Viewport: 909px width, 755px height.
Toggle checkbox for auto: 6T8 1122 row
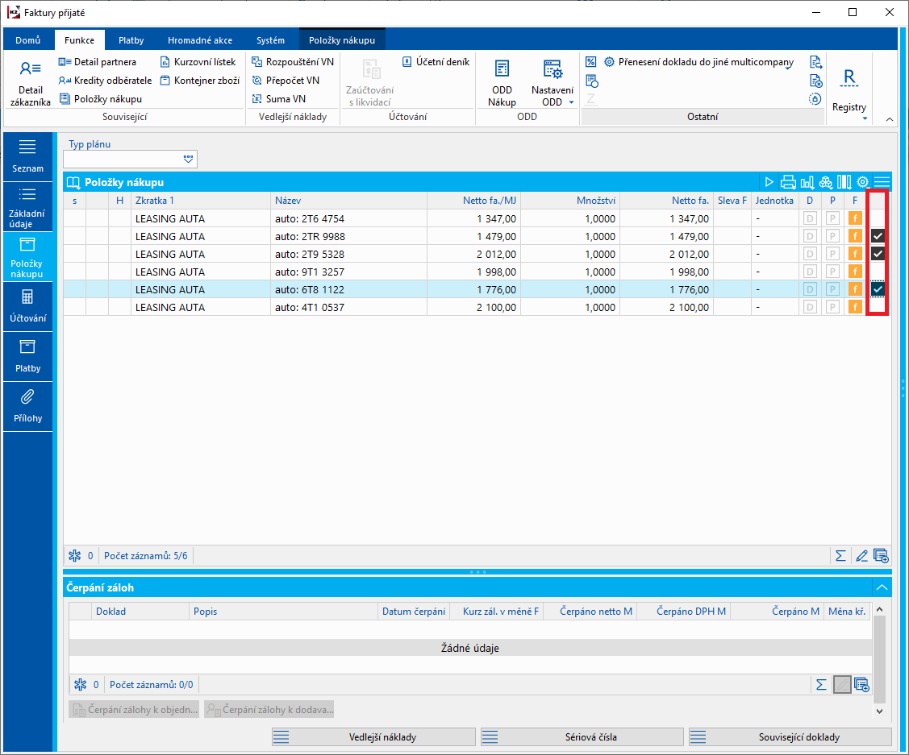pyautogui.click(x=878, y=289)
